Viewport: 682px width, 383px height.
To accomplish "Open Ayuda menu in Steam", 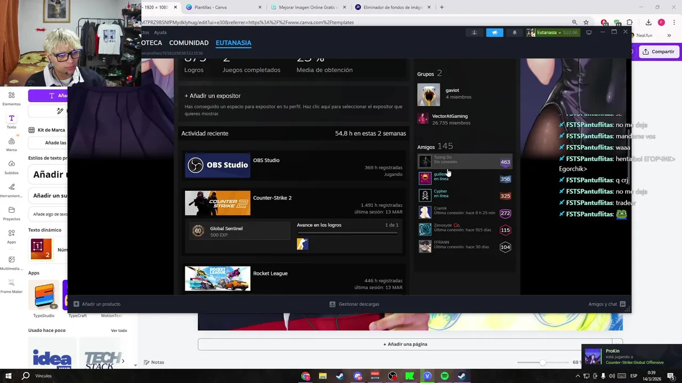I will (x=160, y=32).
